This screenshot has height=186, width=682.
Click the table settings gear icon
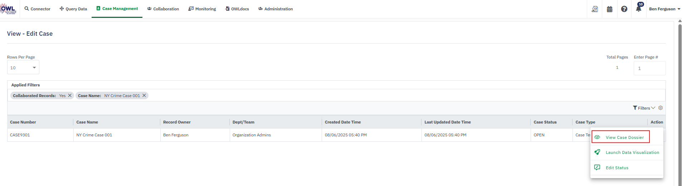(x=661, y=108)
